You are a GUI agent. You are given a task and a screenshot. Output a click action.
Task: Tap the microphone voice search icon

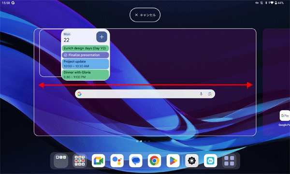coord(201,94)
